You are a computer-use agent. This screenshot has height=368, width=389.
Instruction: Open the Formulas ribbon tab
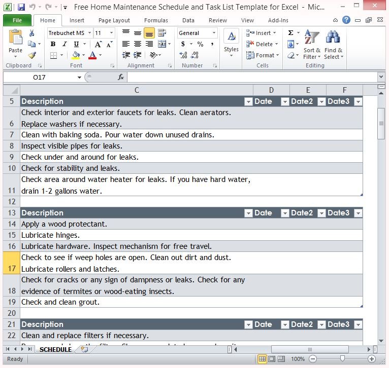coord(156,20)
